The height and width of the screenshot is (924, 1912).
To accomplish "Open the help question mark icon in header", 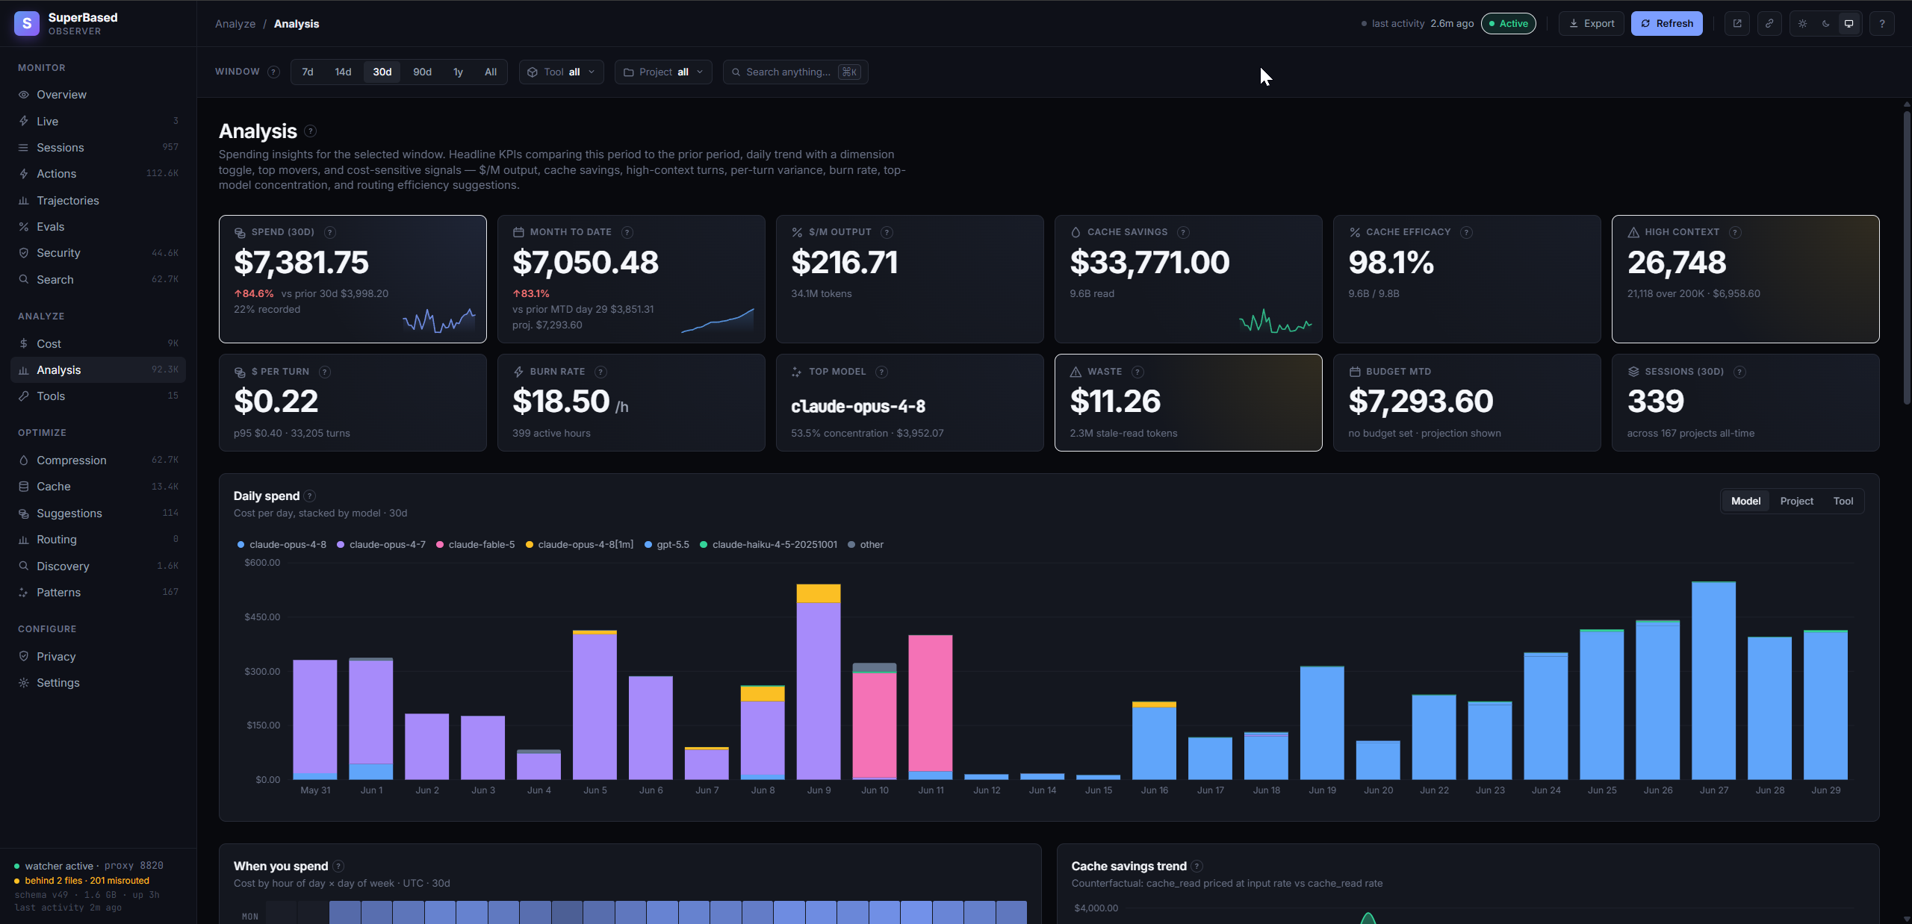I will tap(1882, 24).
